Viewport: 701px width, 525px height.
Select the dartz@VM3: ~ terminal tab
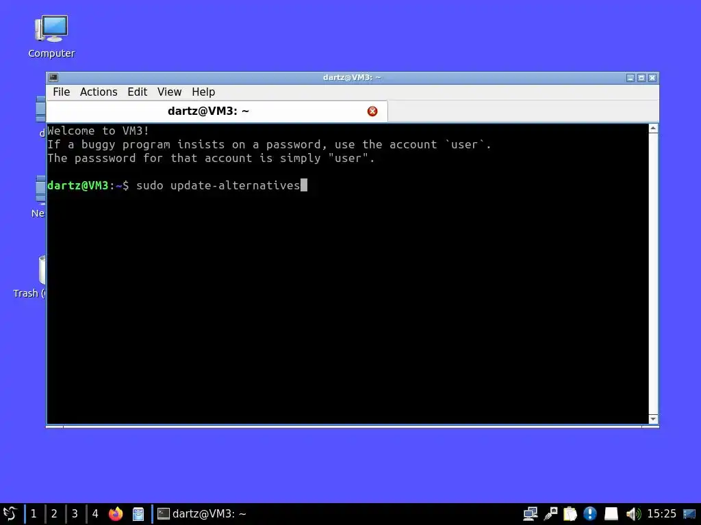pos(217,111)
